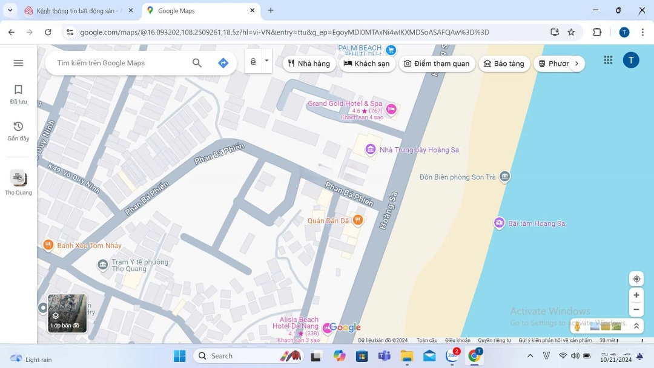Open Microsoft Store from the taskbar

pos(362,356)
